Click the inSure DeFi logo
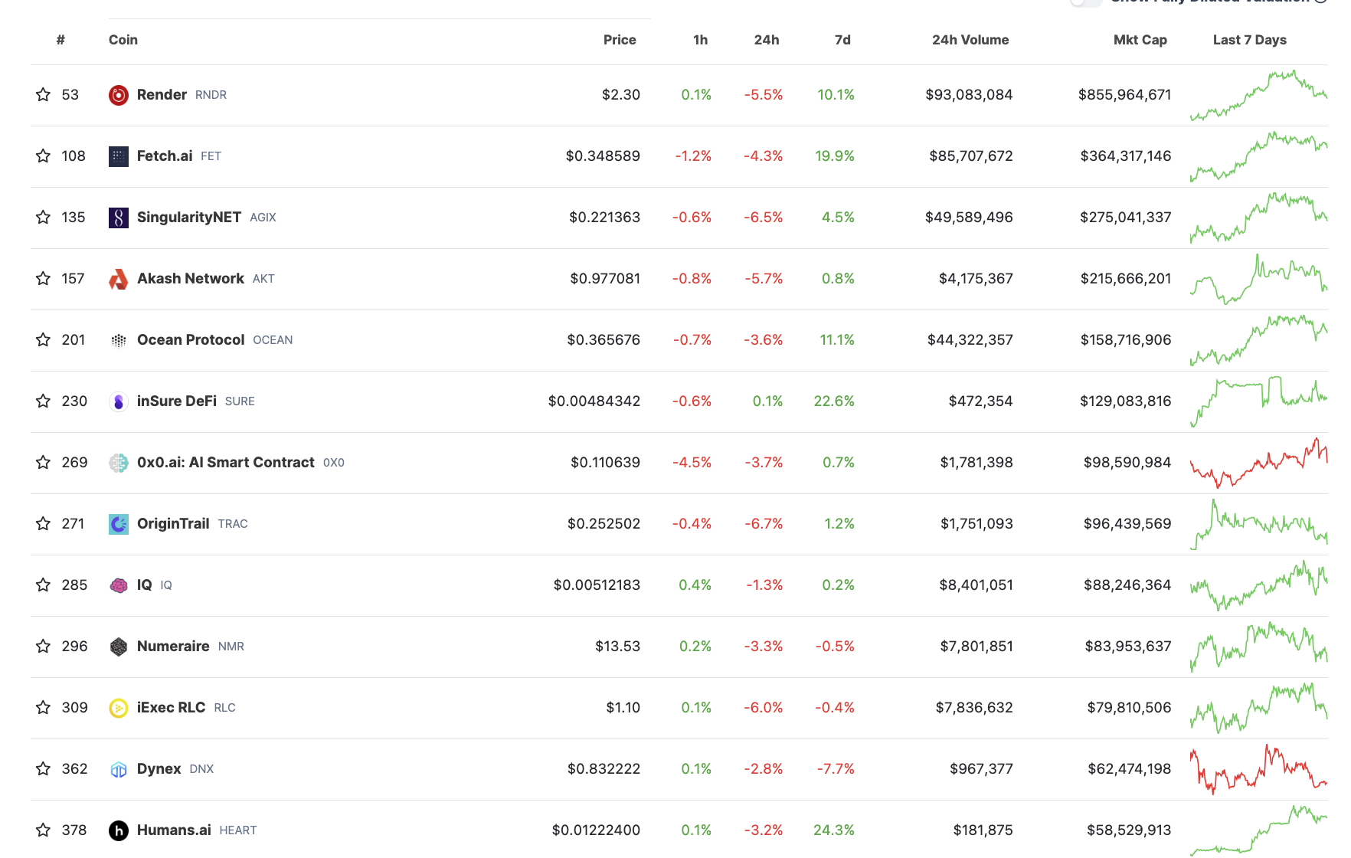The height and width of the screenshot is (858, 1351). [x=119, y=401]
